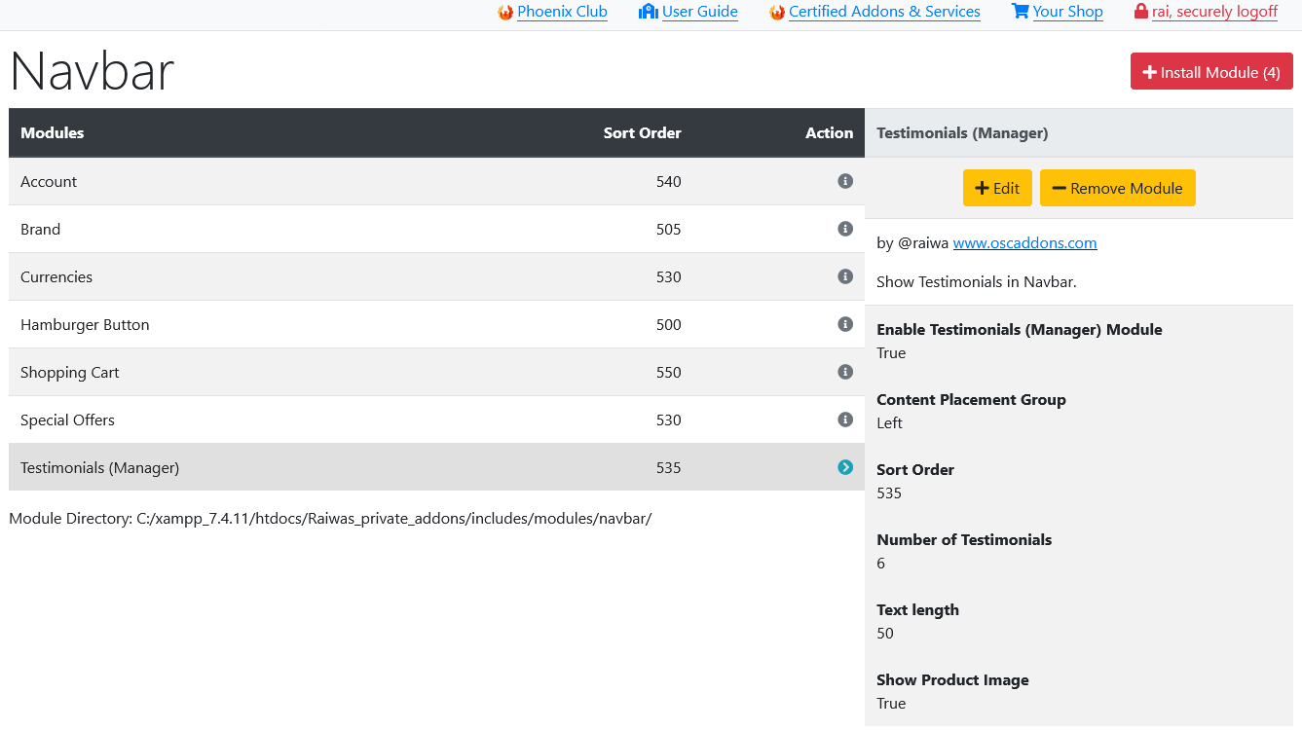The width and height of the screenshot is (1302, 730).
Task: Click Testimonials (Manager) panel heading
Action: click(x=962, y=133)
